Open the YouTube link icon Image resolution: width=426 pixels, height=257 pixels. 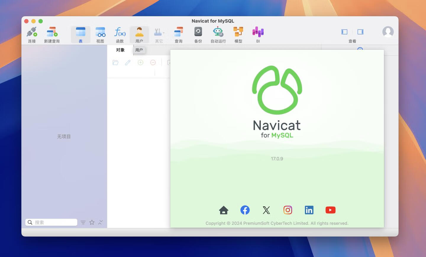(330, 210)
